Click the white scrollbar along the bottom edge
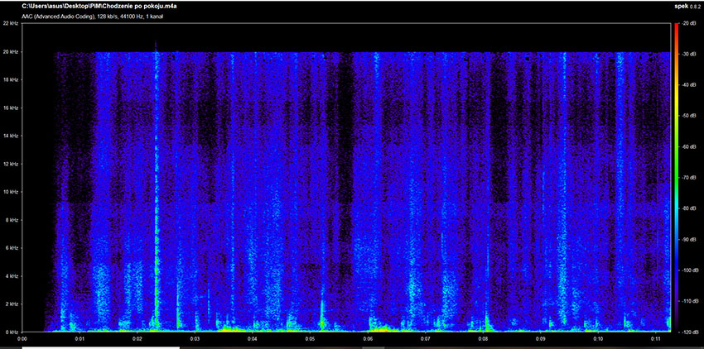The width and height of the screenshot is (704, 349). point(100,347)
